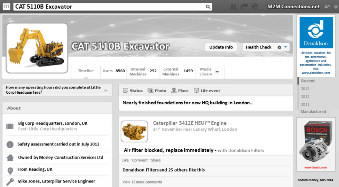The width and height of the screenshot is (339, 187).
Task: Click the m logo home icon
Action: (x=6, y=7)
